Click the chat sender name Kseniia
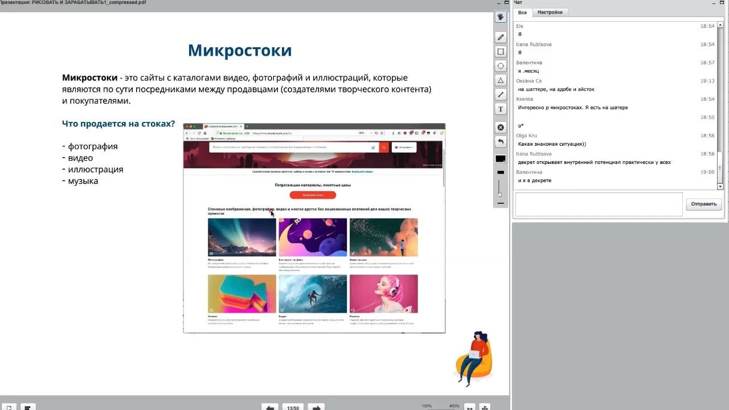This screenshot has height=410, width=729. tap(525, 99)
